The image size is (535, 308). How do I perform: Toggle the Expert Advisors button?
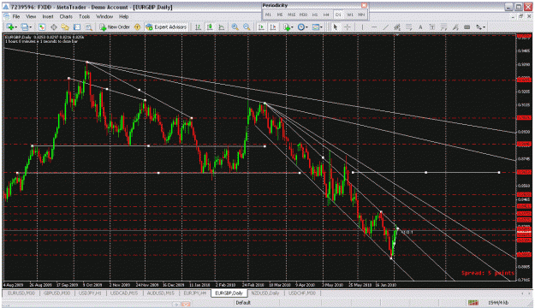click(166, 27)
